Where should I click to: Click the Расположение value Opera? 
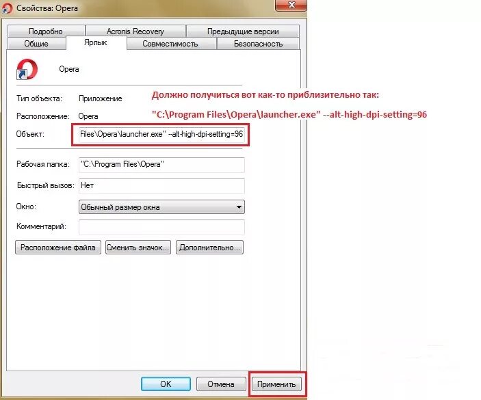88,116
